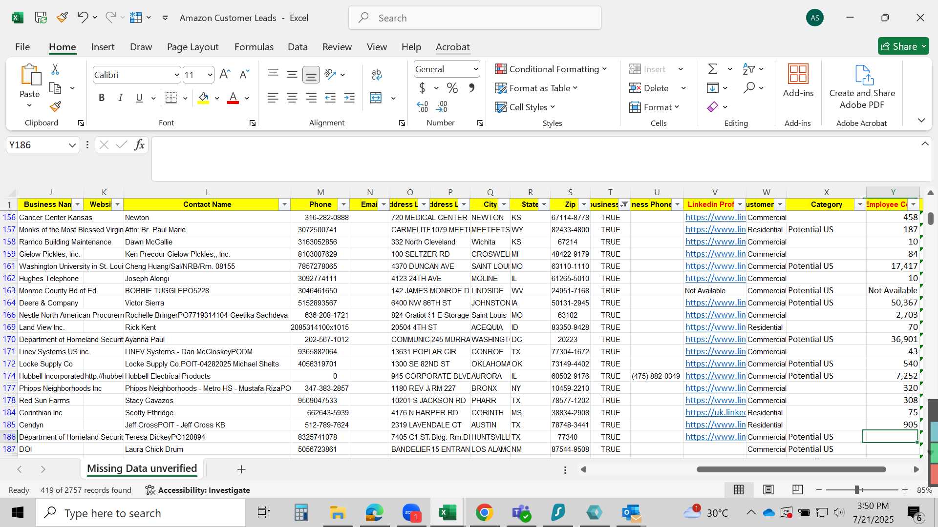Toggle Bold formatting
This screenshot has height=527, width=938.
click(x=102, y=98)
